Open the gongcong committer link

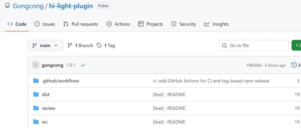pos(52,65)
